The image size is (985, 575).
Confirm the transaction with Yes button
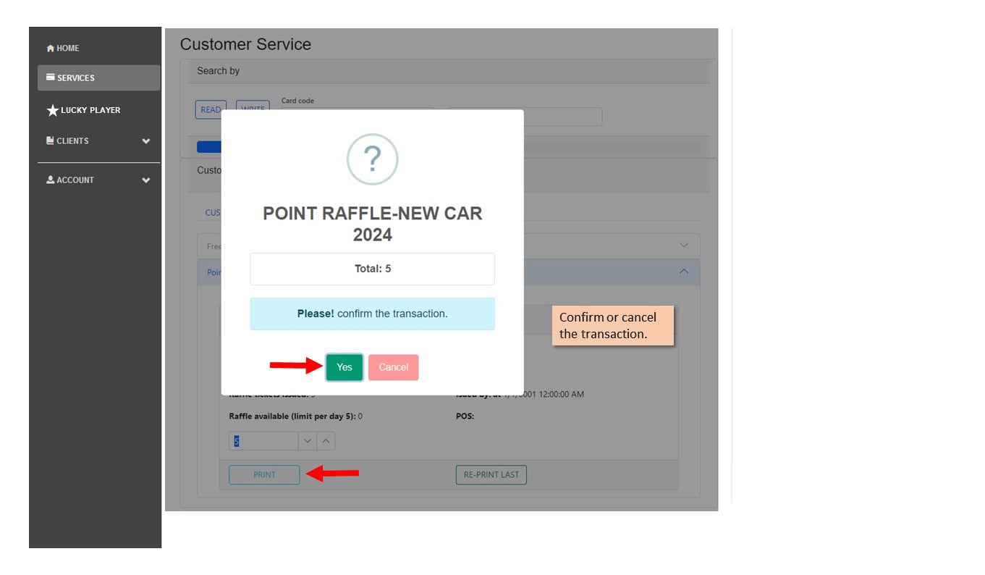(x=344, y=367)
